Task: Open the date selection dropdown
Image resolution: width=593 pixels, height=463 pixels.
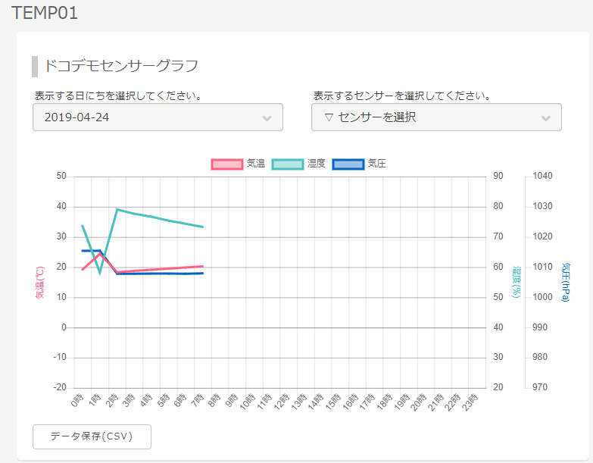Action: coord(158,117)
